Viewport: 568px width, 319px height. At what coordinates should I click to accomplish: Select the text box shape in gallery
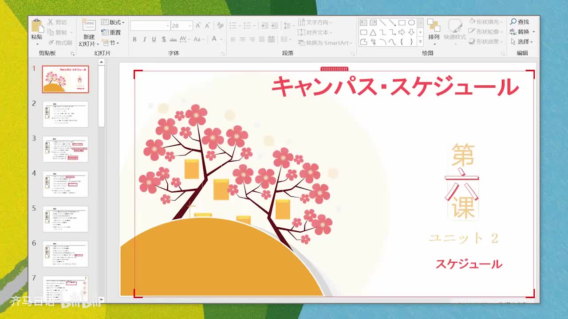click(x=363, y=23)
